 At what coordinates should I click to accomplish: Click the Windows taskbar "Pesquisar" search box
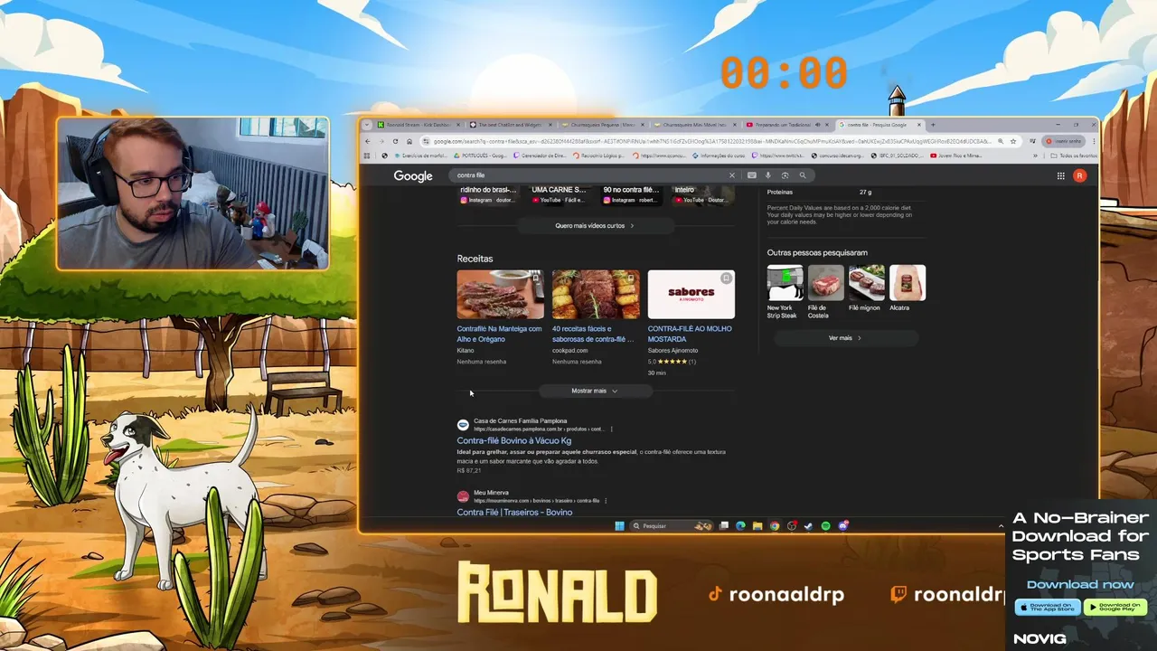pos(673,526)
